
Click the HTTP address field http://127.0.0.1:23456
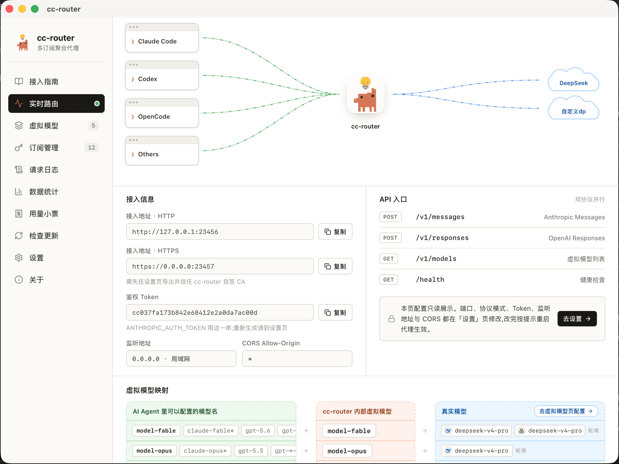click(x=220, y=232)
